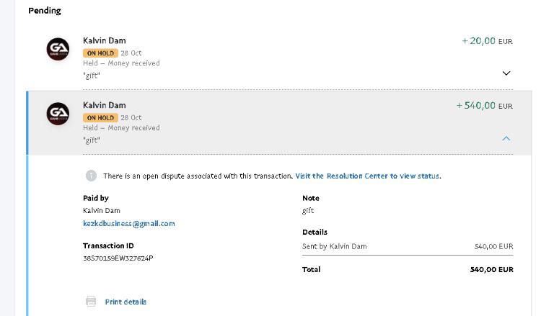Click the +540,00 EUR amount
Image resolution: width=541 pixels, height=316 pixels.
coord(485,106)
